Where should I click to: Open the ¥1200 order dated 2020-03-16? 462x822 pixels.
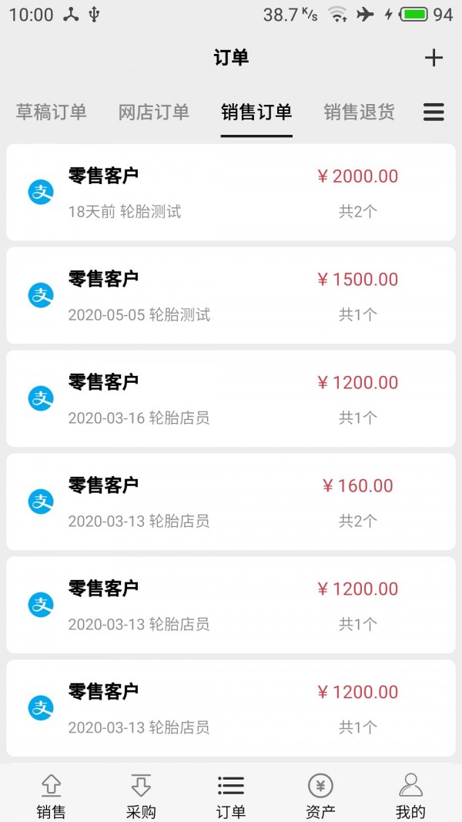coord(231,399)
